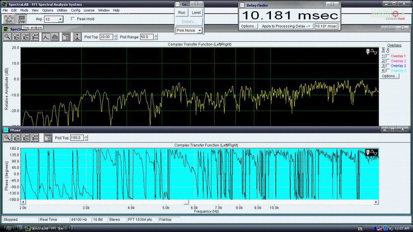Select the Spectrum window zoom magnifier tool
413x232 pixels.
click(x=7, y=37)
